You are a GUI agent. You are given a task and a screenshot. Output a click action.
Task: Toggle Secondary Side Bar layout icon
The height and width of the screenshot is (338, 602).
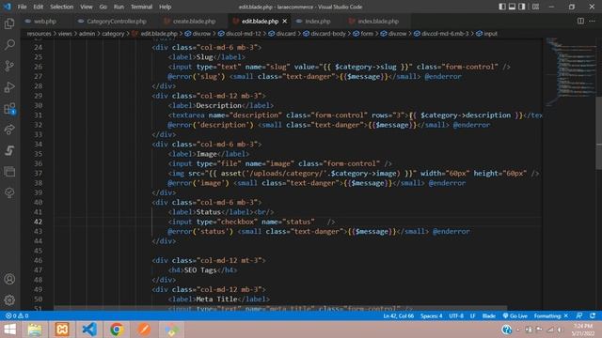click(x=522, y=7)
